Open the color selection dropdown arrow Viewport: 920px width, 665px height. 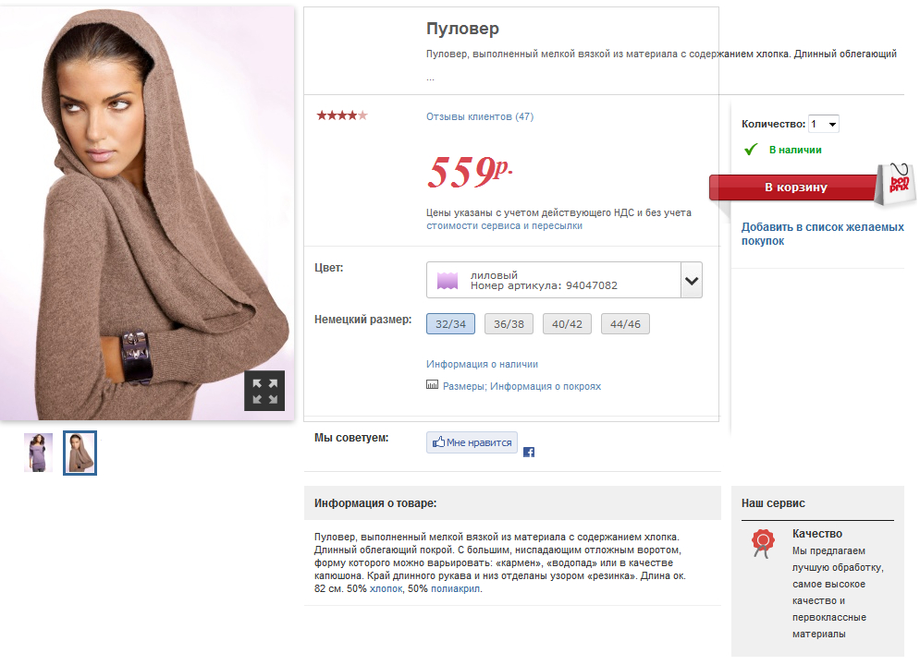click(691, 281)
